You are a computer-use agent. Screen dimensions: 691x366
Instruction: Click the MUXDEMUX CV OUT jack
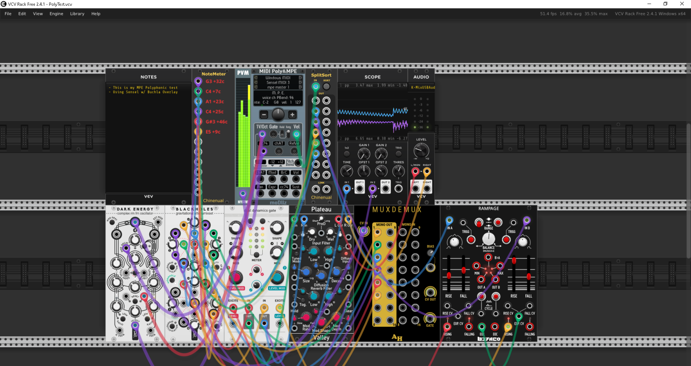pyautogui.click(x=431, y=293)
